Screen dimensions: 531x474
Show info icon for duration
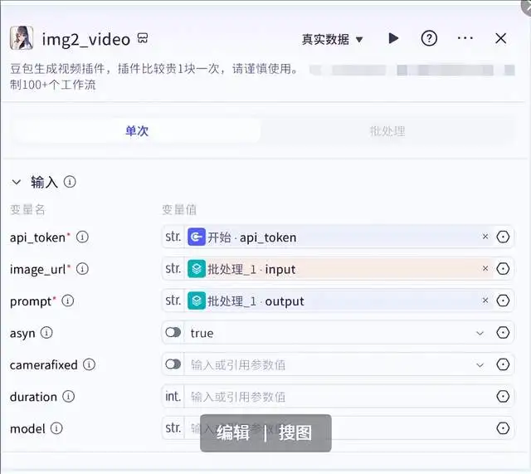(68, 397)
